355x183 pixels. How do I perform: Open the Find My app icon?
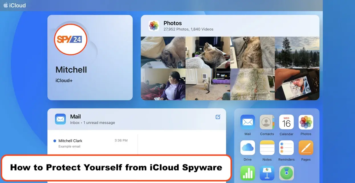pyautogui.click(x=286, y=173)
